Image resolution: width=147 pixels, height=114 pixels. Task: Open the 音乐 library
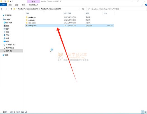click(x=8, y=38)
